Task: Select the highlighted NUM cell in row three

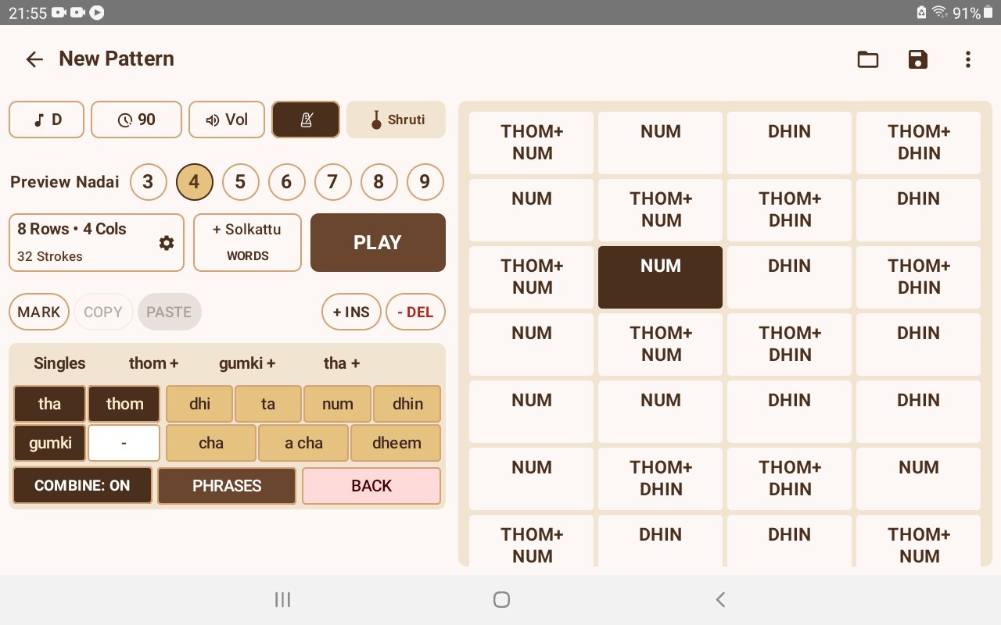Action: [x=660, y=277]
